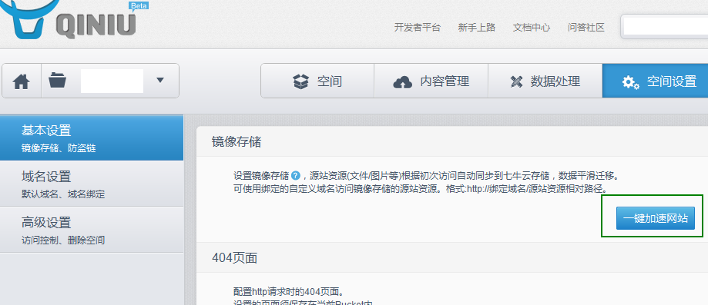
Task: Open 高级设置 sidebar item
Action: (92, 230)
